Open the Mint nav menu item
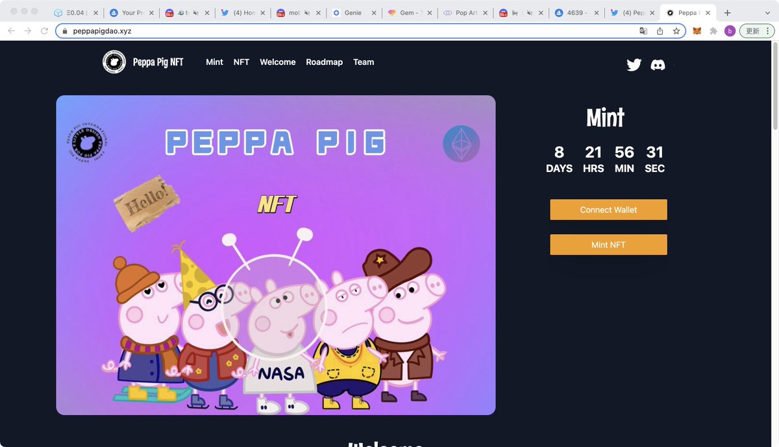779x447 pixels. (214, 62)
